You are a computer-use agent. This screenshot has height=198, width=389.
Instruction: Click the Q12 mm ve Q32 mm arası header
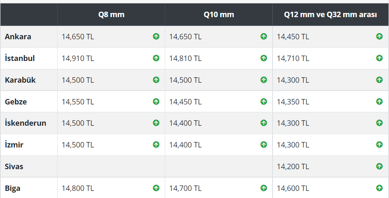[x=331, y=15]
